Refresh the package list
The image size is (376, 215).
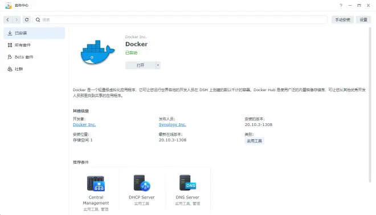[27, 20]
